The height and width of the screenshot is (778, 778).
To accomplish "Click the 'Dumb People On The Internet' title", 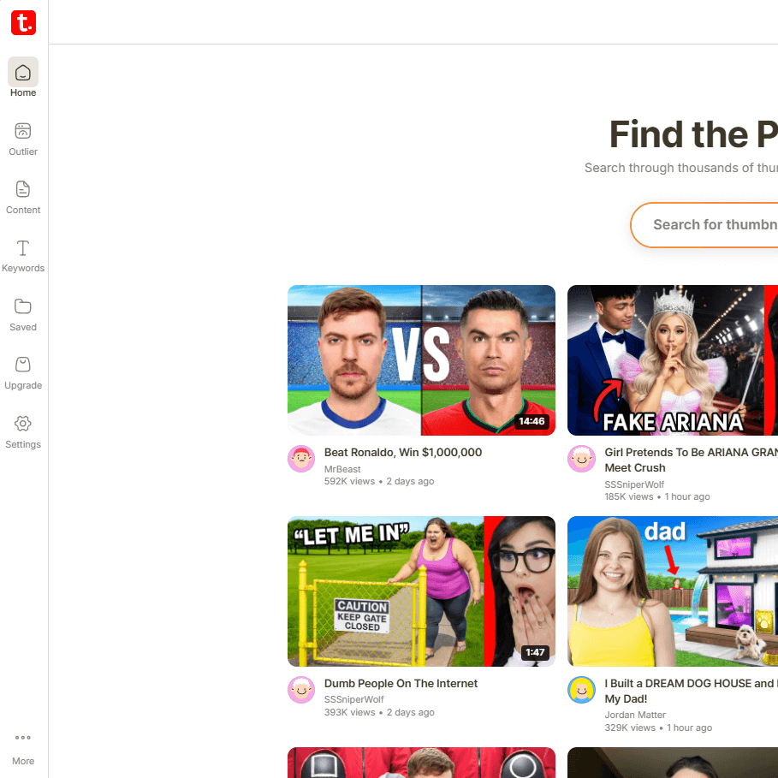I will [x=401, y=684].
